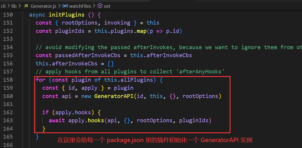Image resolution: width=302 pixels, height=148 pixels.
Task: Click the JS file icon in breadcrumb
Action: pyautogui.click(x=26, y=6)
